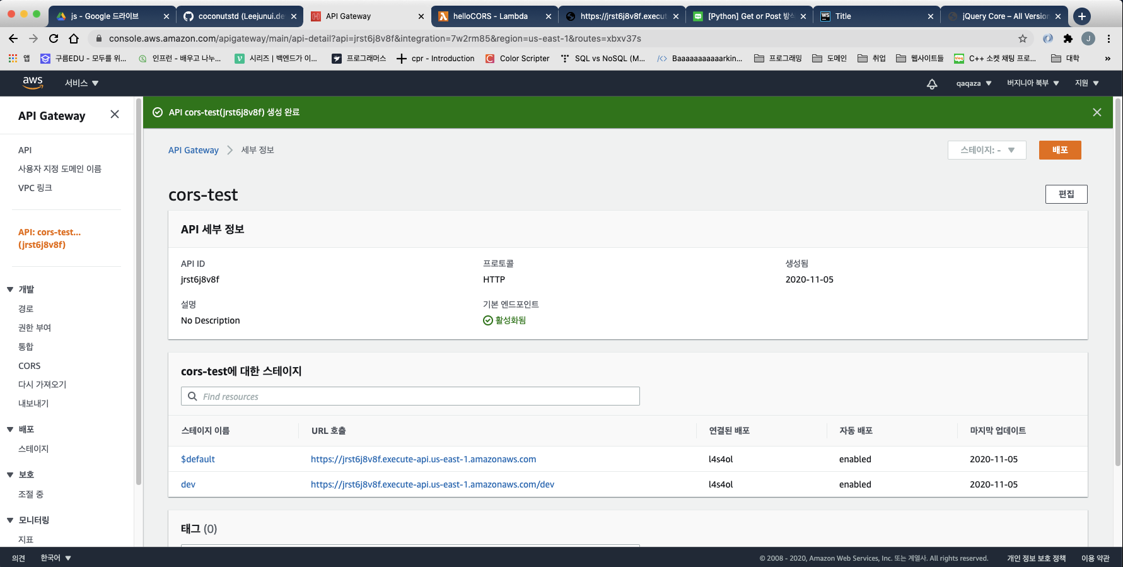Open the 구름EDU bookmark
Viewport: 1123px width, 567px height.
[83, 59]
